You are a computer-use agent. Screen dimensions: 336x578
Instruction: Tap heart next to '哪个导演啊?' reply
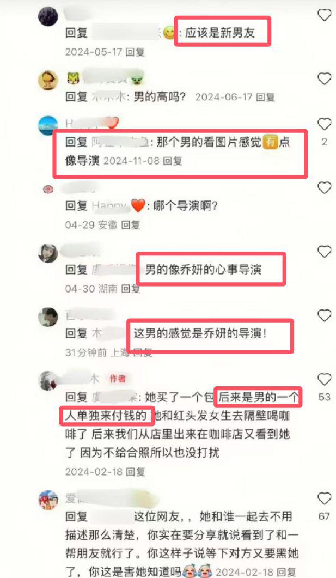(324, 188)
